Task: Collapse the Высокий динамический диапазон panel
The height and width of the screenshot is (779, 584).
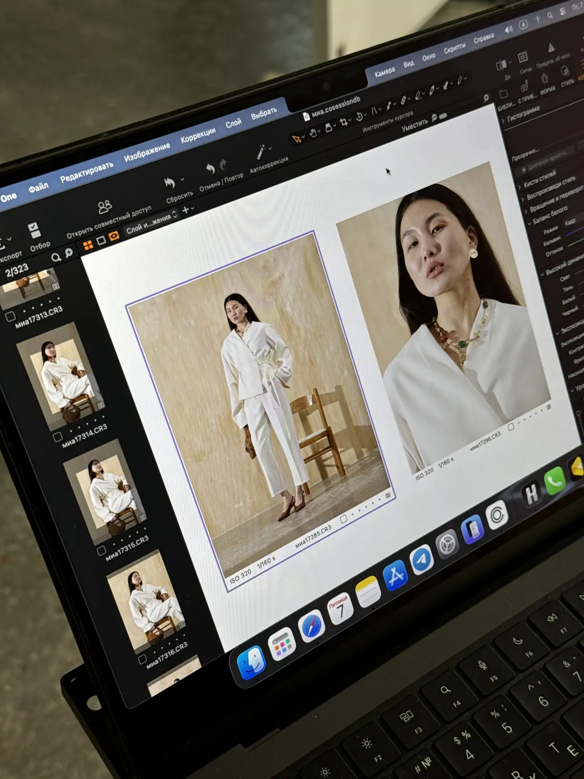Action: 543,274
